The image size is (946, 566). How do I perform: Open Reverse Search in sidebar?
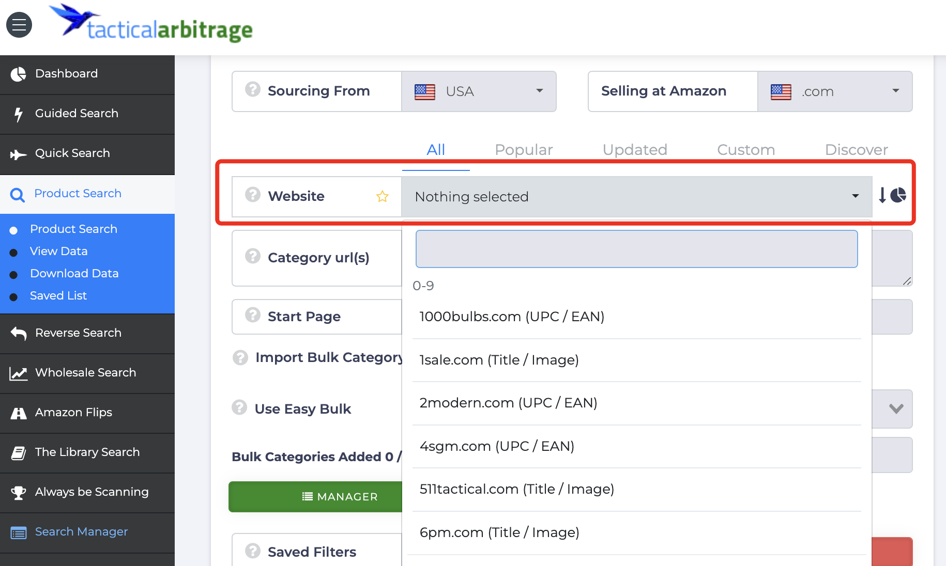click(87, 333)
